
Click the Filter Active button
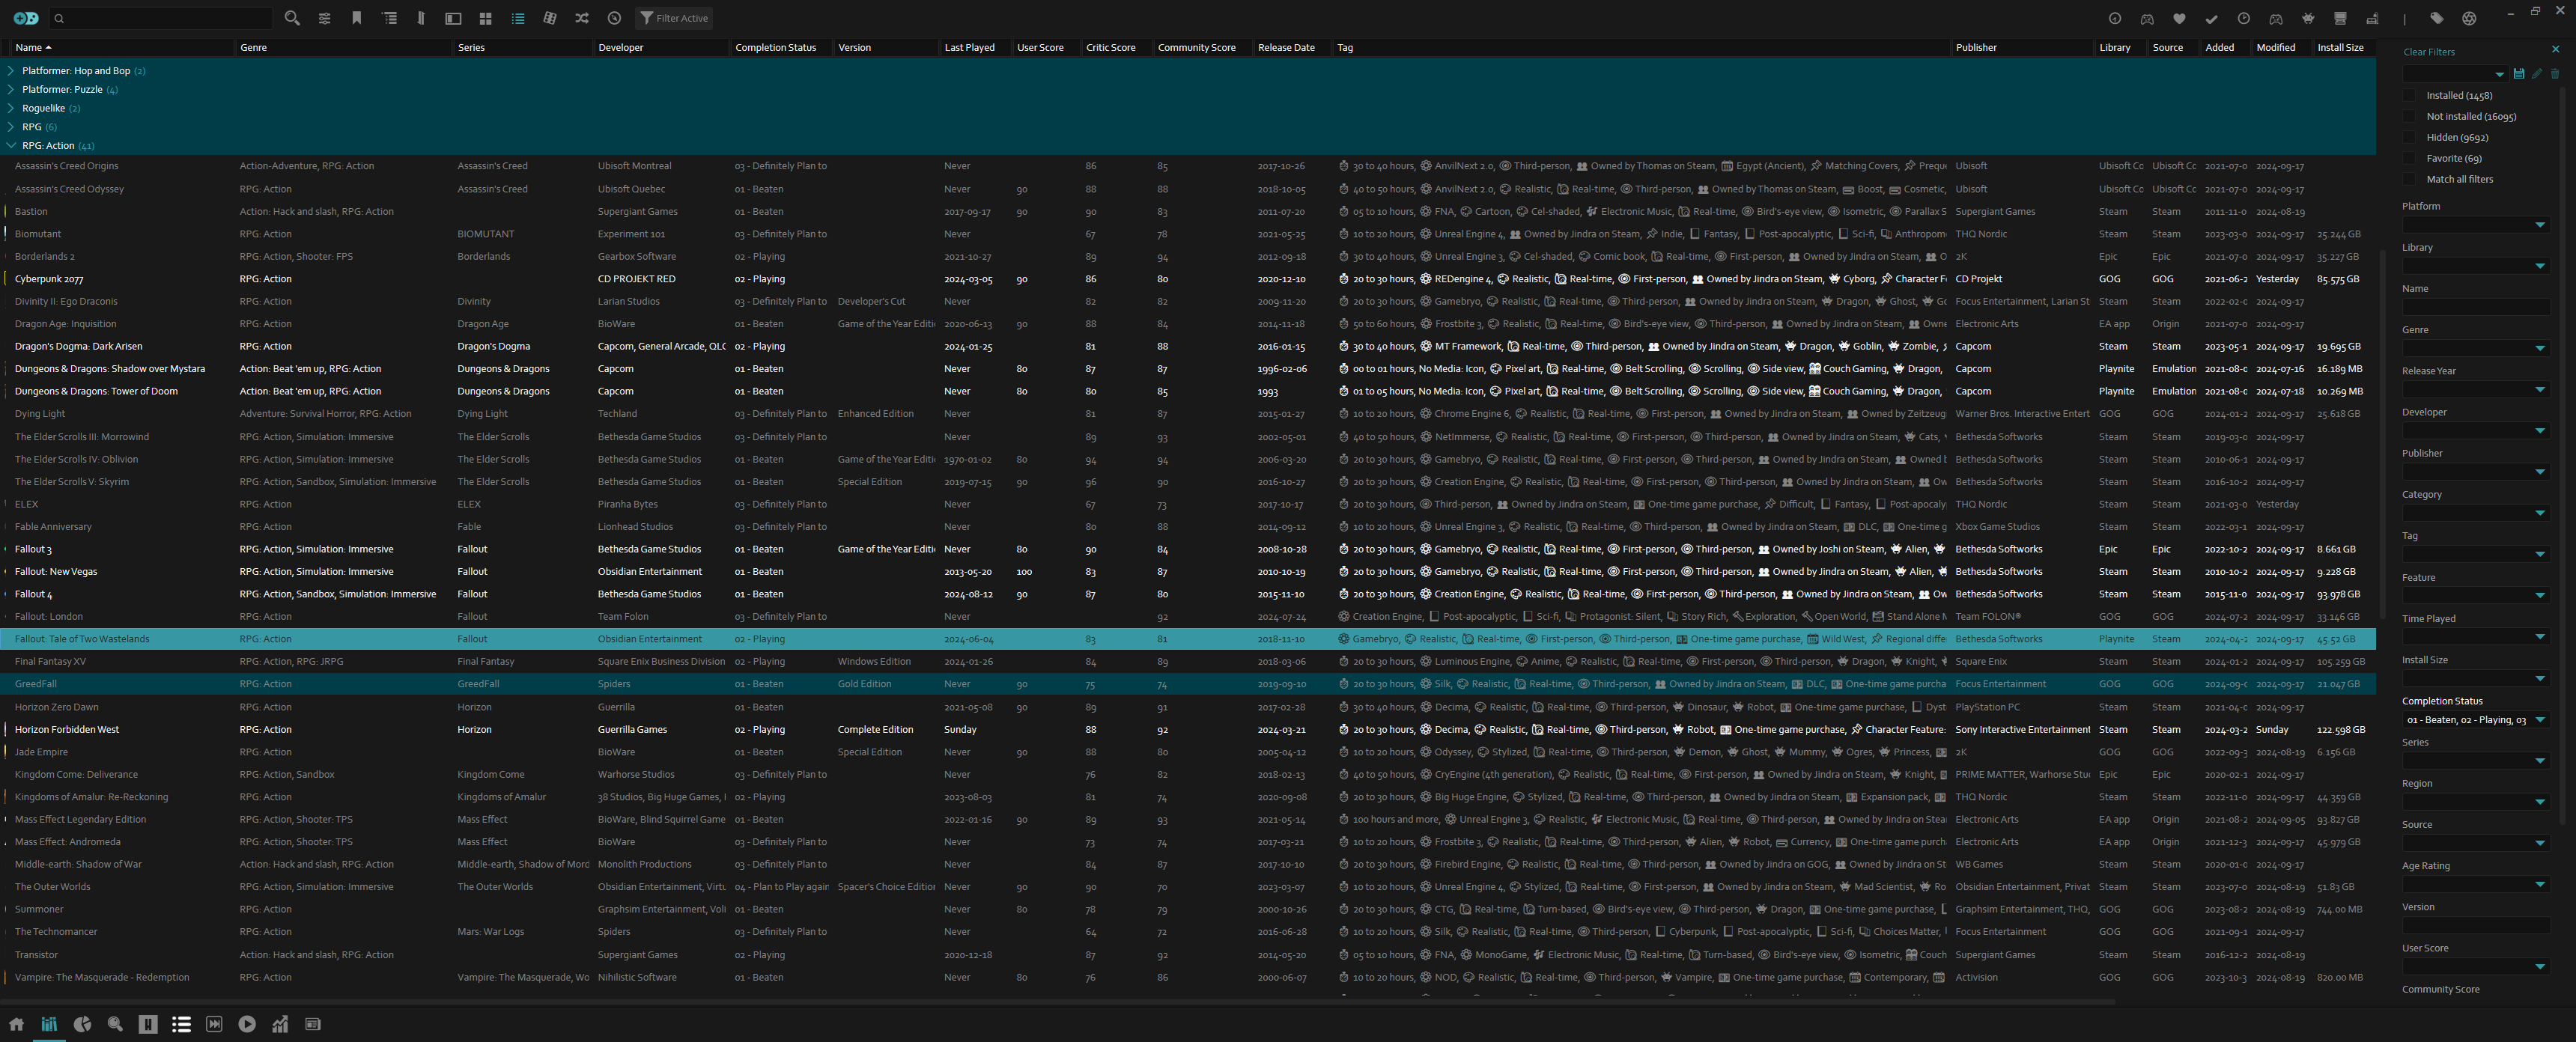[x=675, y=18]
